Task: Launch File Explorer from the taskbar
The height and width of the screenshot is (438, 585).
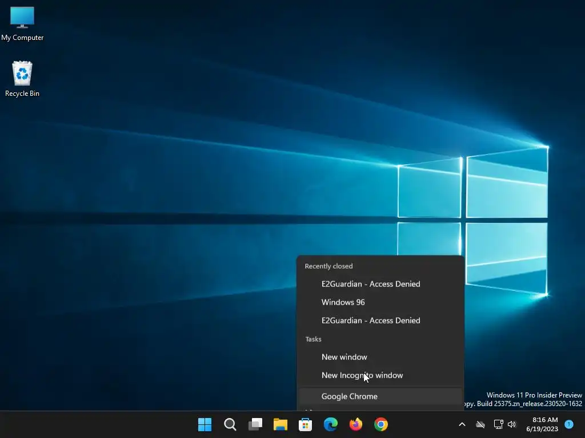Action: (280, 424)
